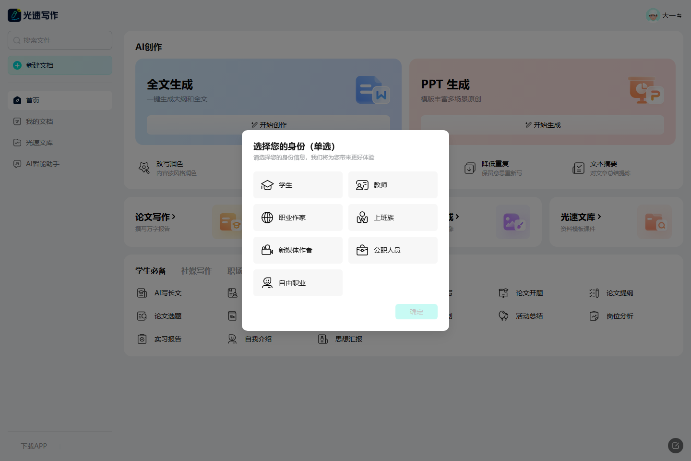This screenshot has height=461, width=691.
Task: Choose 上班族 as your identity
Action: (x=393, y=218)
